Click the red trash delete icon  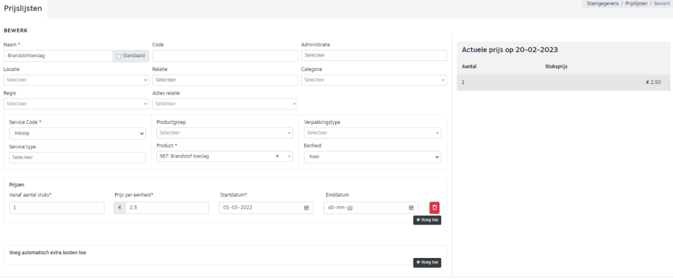tap(434, 207)
